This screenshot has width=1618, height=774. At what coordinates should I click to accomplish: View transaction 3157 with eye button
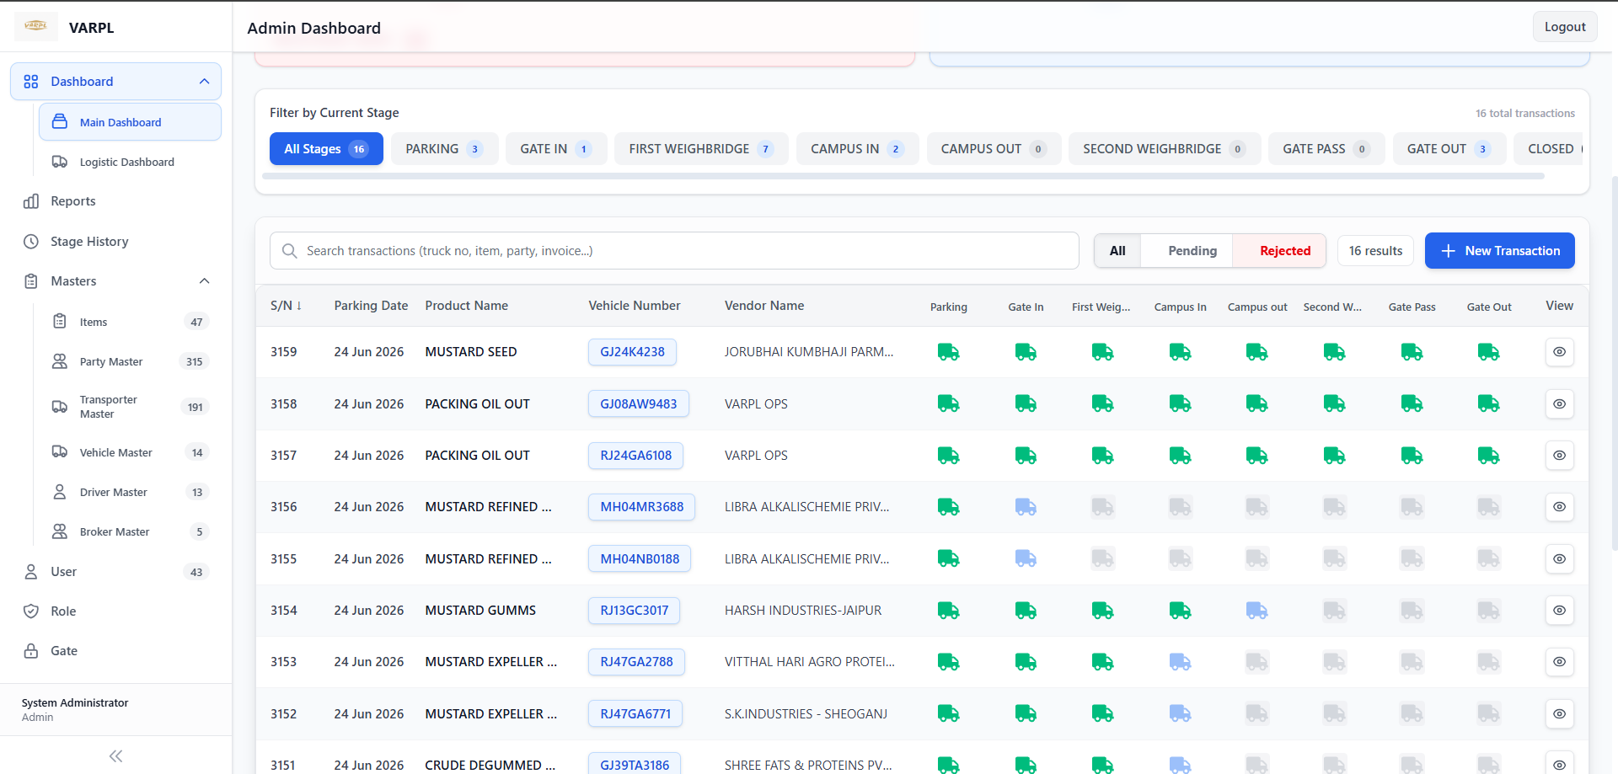pyautogui.click(x=1560, y=456)
